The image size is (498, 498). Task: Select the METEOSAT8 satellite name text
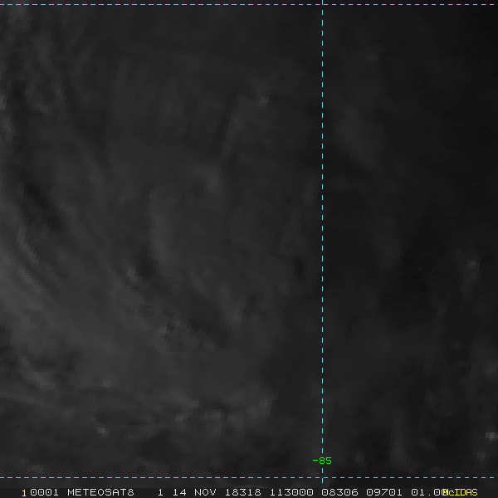pos(100,492)
